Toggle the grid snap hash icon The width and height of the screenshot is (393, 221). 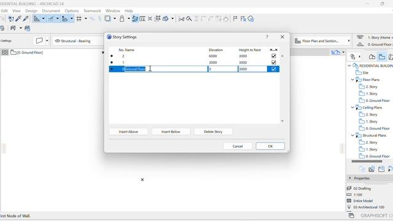pyautogui.click(x=79, y=18)
